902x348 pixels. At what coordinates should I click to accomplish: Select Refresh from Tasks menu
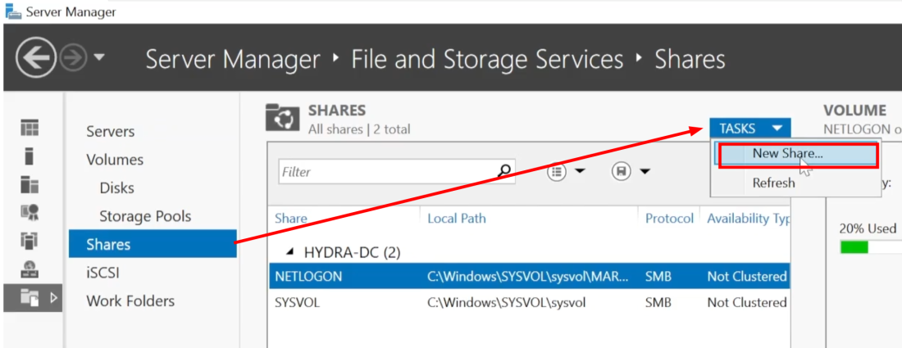point(773,183)
